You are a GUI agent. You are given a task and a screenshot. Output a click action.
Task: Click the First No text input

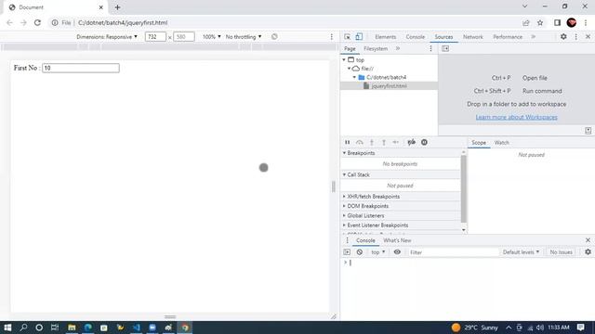(81, 68)
